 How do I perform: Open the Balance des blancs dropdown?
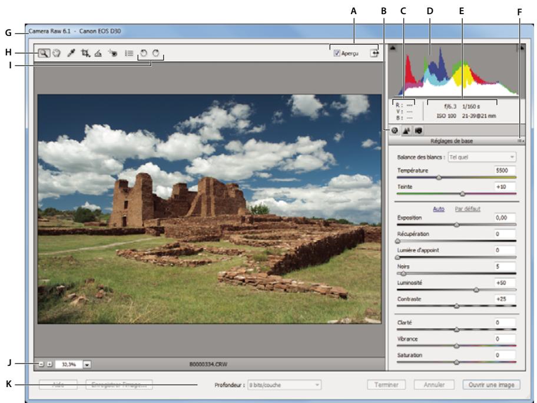pos(482,157)
